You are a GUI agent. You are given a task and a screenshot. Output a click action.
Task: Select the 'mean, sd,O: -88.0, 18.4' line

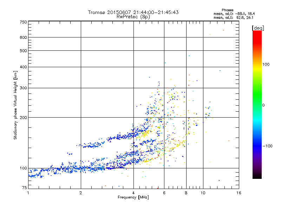[234, 14]
